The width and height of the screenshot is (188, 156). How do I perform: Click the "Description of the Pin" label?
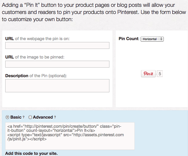pyautogui.click(x=36, y=76)
